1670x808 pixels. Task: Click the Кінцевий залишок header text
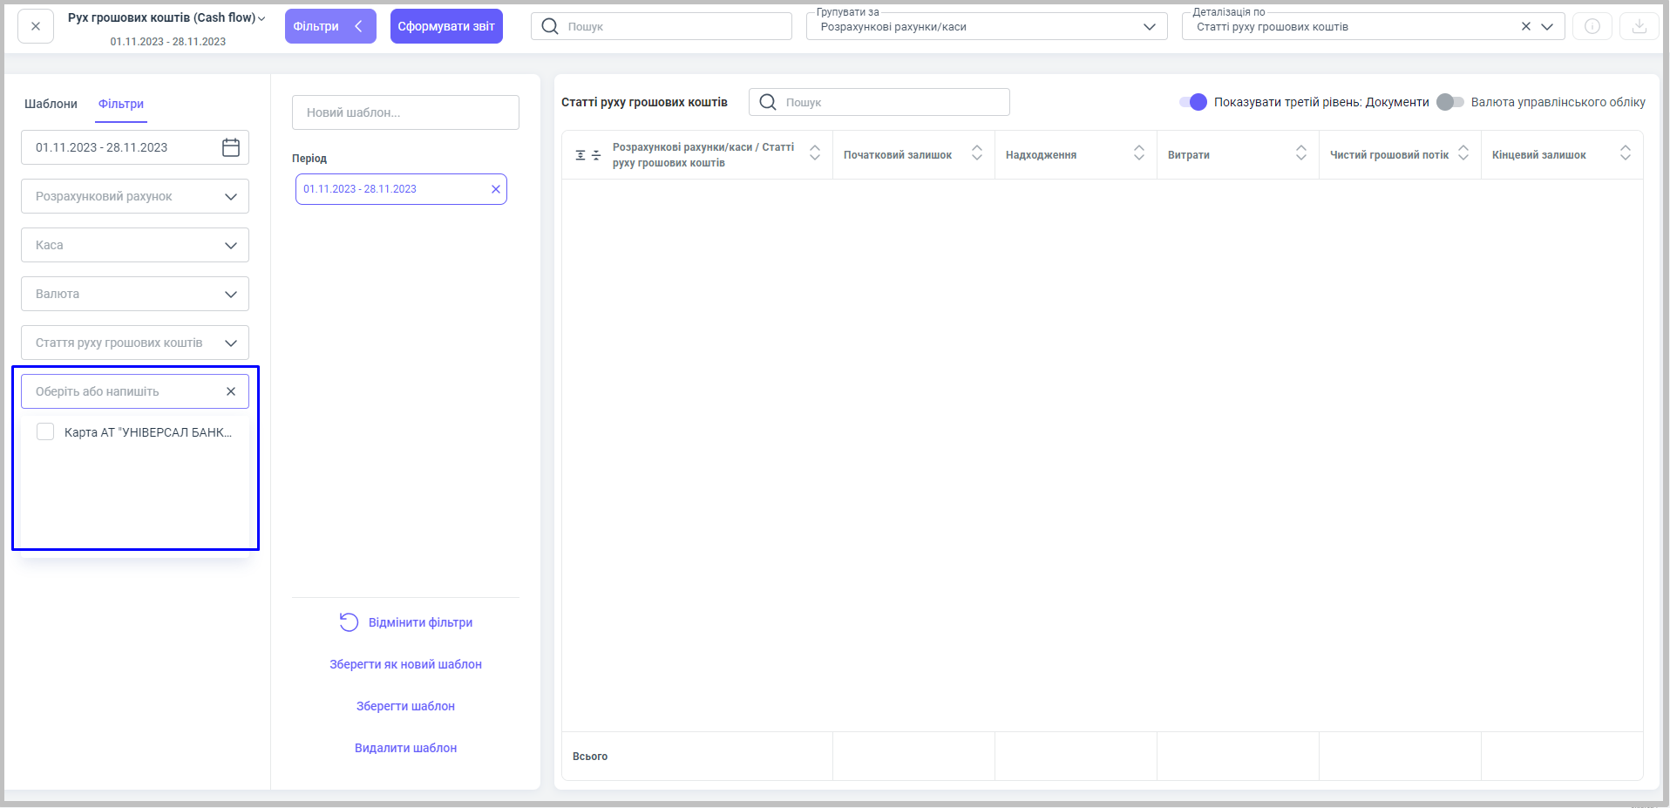(x=1539, y=155)
